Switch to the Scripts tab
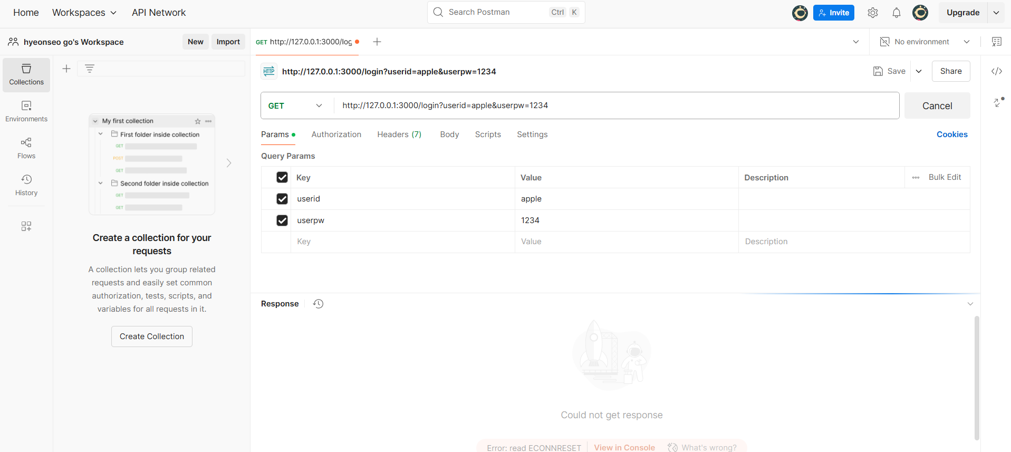Image resolution: width=1011 pixels, height=452 pixels. click(488, 134)
